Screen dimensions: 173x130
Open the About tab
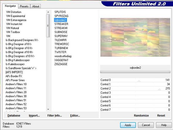[36, 6]
